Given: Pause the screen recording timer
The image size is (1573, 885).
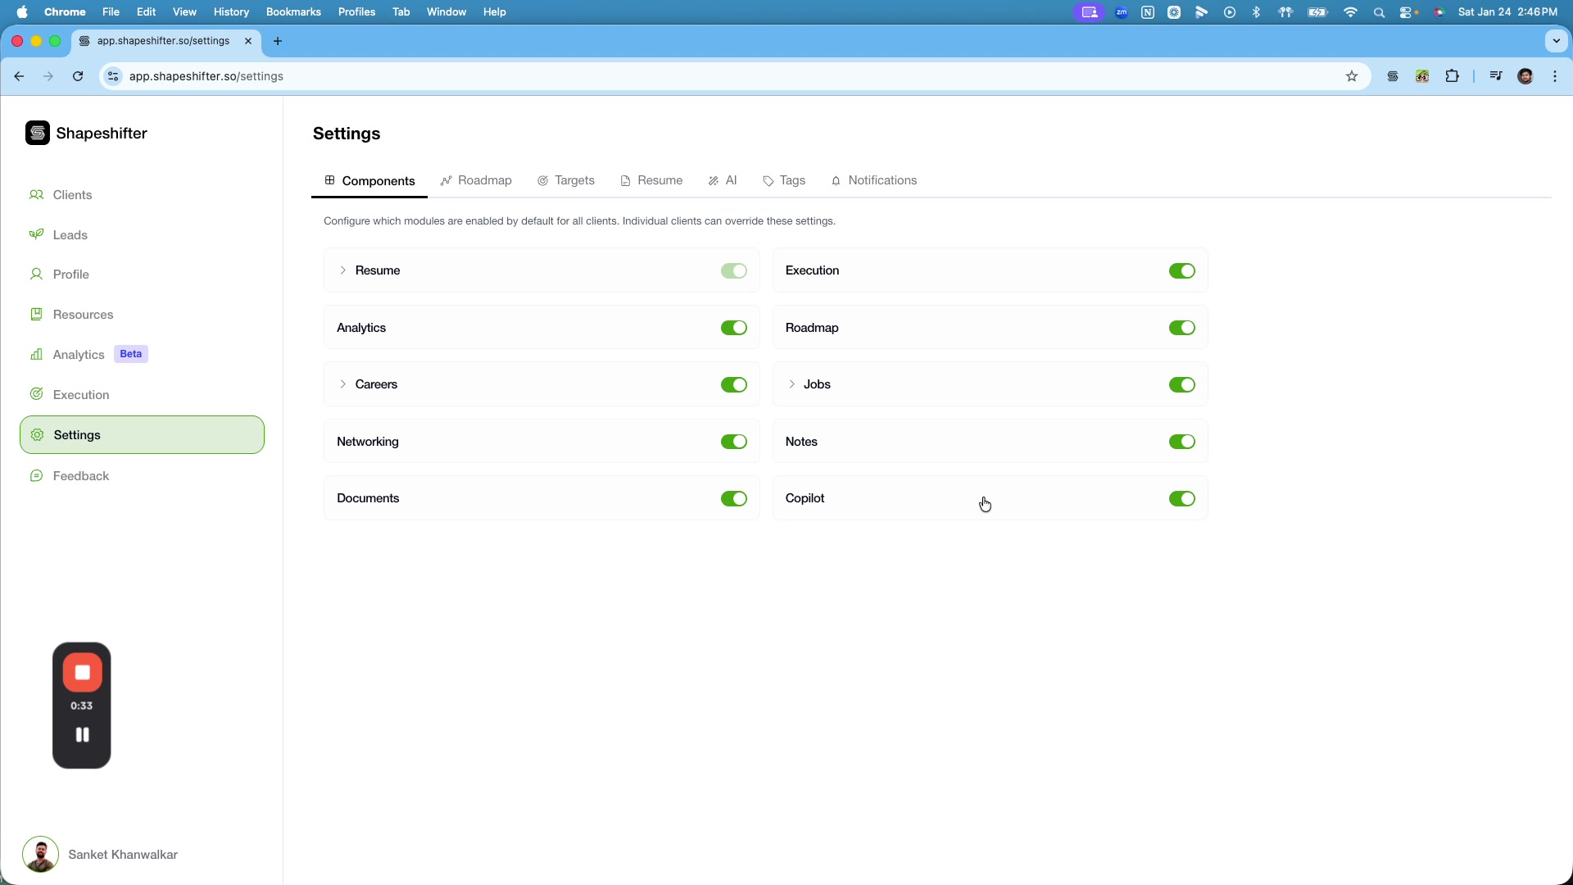Looking at the screenshot, I should pyautogui.click(x=81, y=734).
